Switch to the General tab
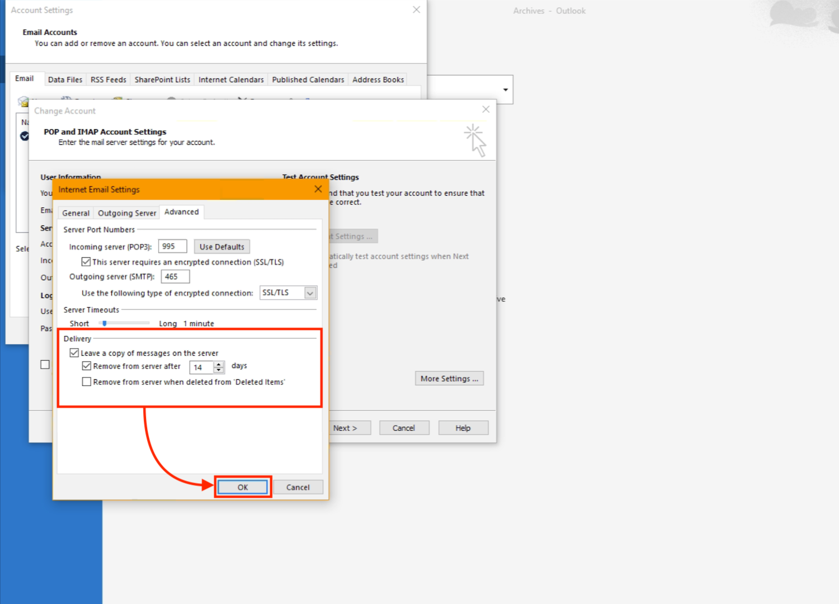 coord(76,213)
